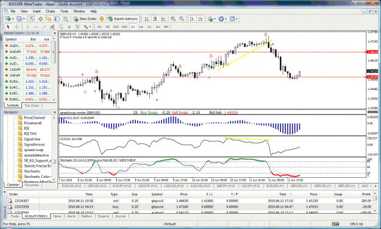This screenshot has width=381, height=229.
Task: Click the Market Watch vertical scrollbar
Action: click(x=54, y=69)
